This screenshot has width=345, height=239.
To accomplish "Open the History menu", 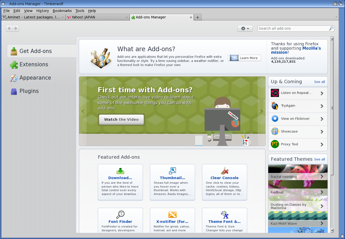I will 43,11.
